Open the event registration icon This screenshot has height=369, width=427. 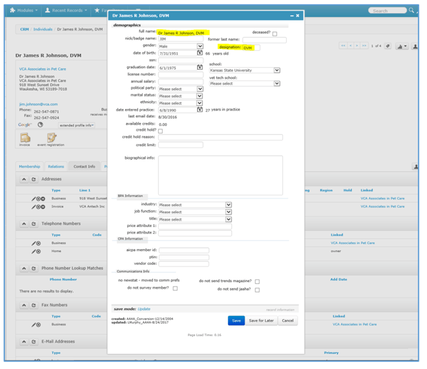tap(50, 138)
